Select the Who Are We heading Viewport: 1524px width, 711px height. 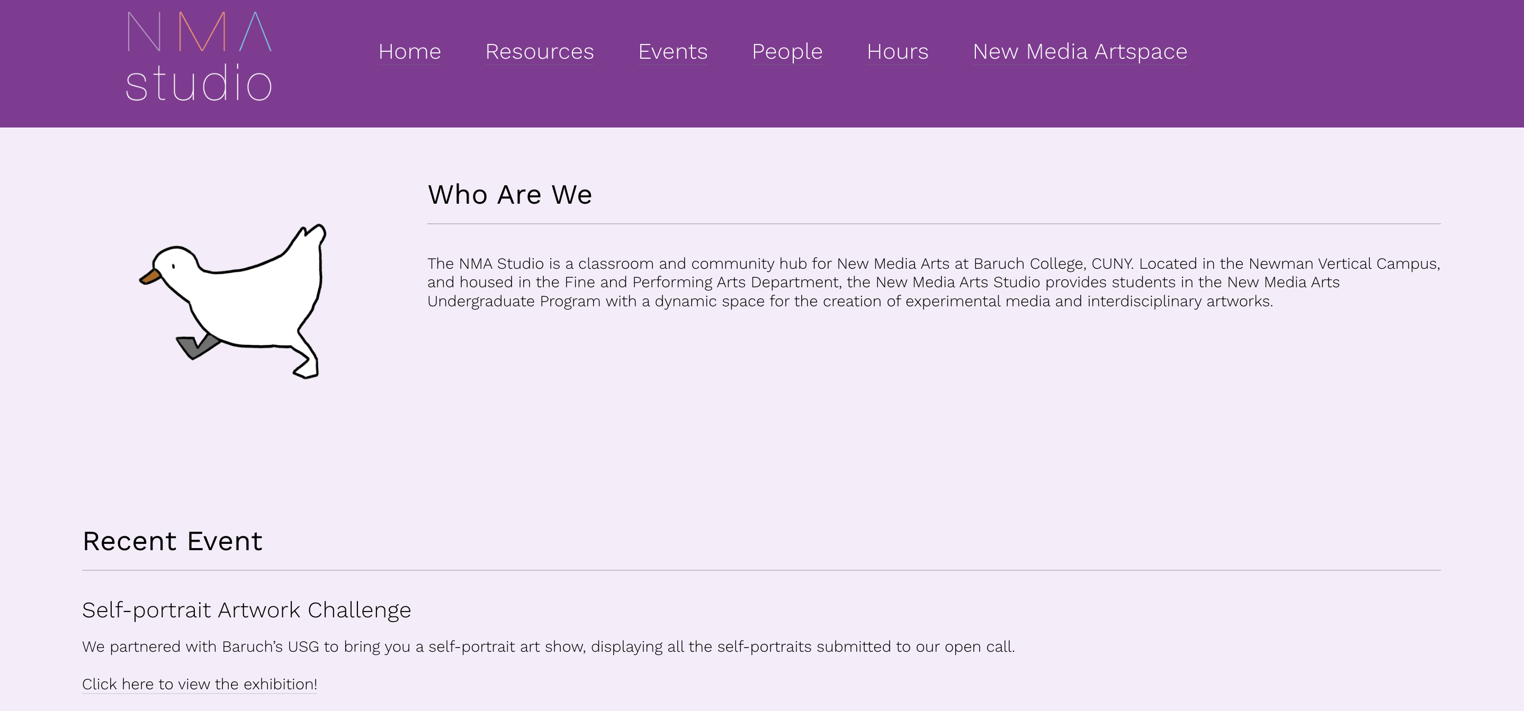pos(509,195)
